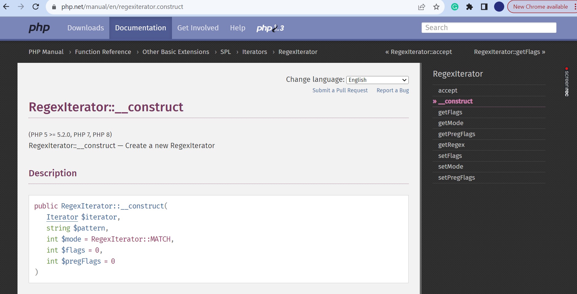The image size is (577, 294).
Task: Click the Search input field
Action: coord(489,28)
